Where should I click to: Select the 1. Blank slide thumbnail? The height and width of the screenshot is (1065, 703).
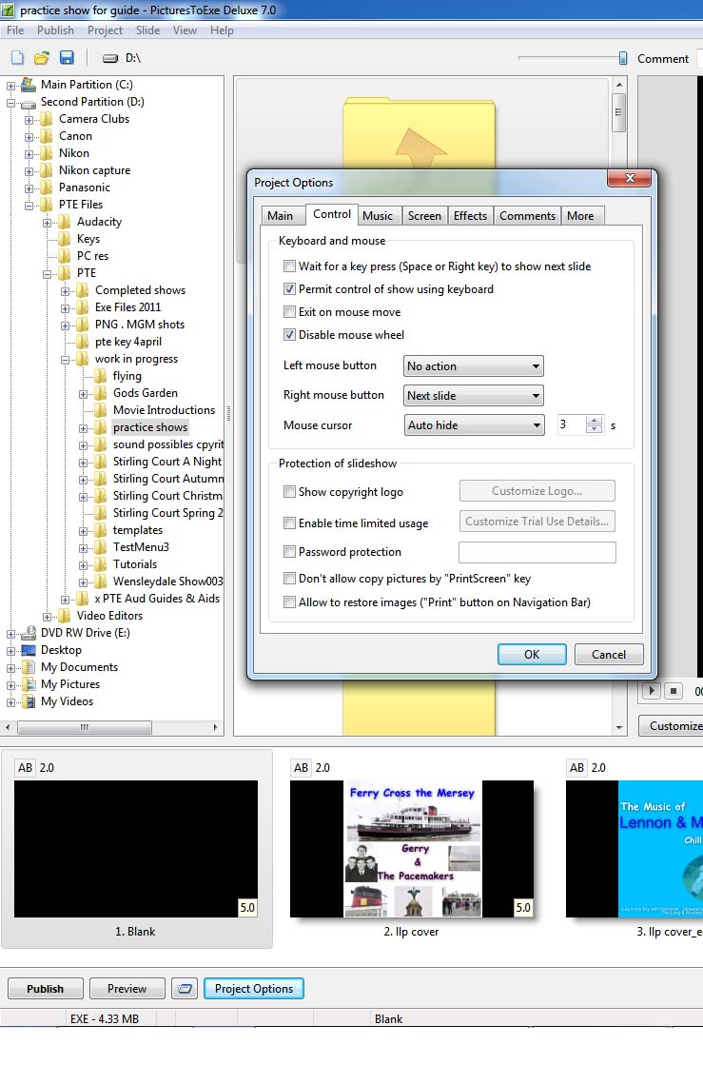pos(136,849)
